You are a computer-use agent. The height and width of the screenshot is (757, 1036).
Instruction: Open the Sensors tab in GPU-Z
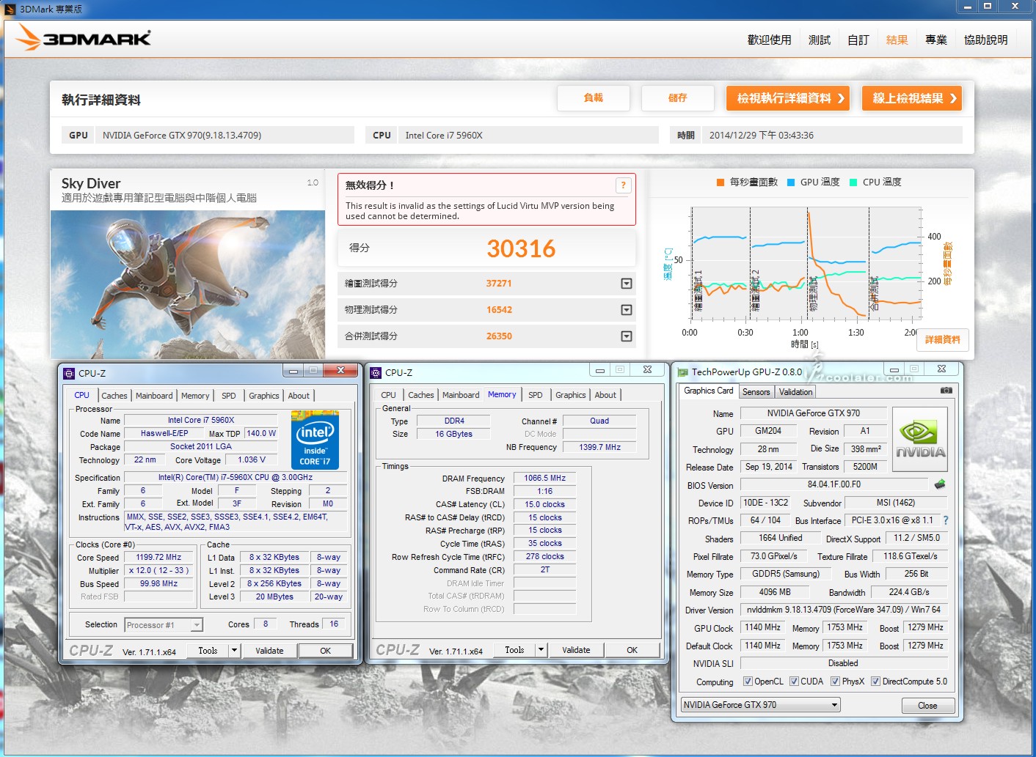point(756,392)
